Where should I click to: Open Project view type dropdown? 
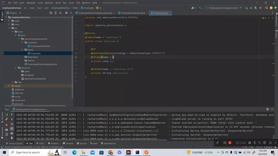point(14,13)
